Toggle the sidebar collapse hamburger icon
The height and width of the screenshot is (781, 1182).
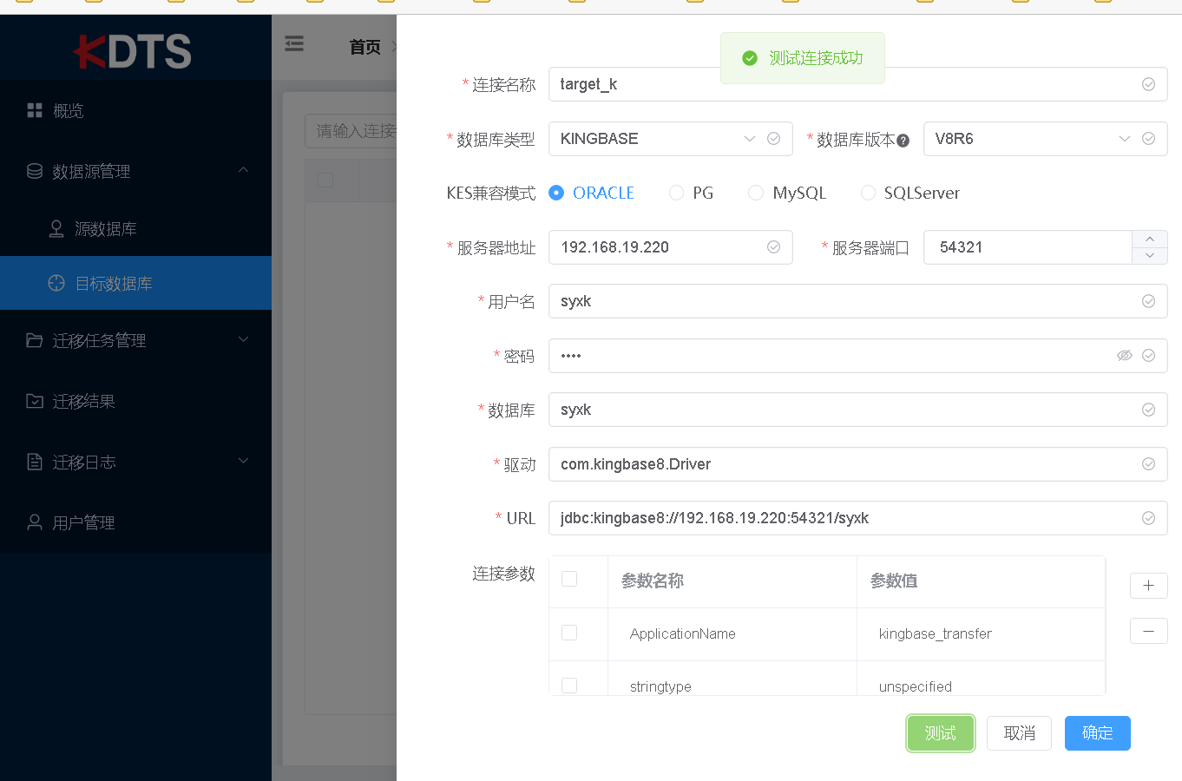(x=294, y=43)
